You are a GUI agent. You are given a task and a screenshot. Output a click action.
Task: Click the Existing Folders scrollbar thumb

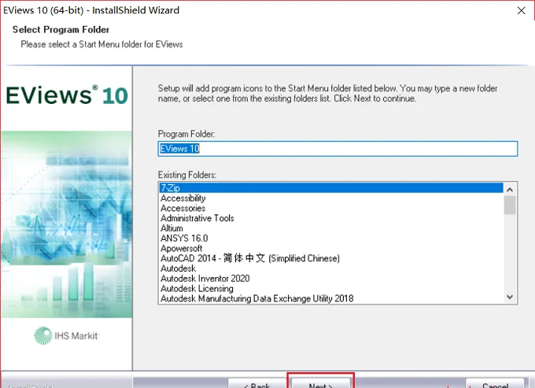(510, 205)
